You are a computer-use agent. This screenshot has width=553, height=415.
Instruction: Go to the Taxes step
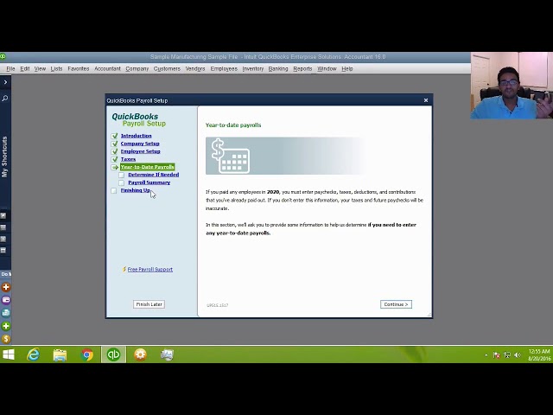(128, 159)
